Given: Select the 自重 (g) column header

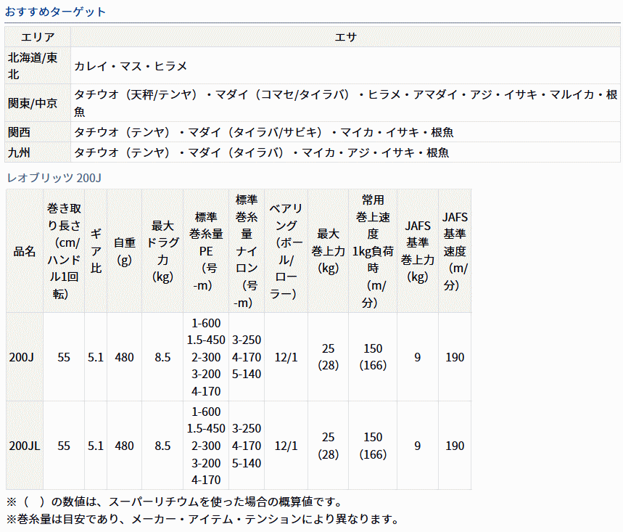Looking at the screenshot, I should (x=124, y=251).
